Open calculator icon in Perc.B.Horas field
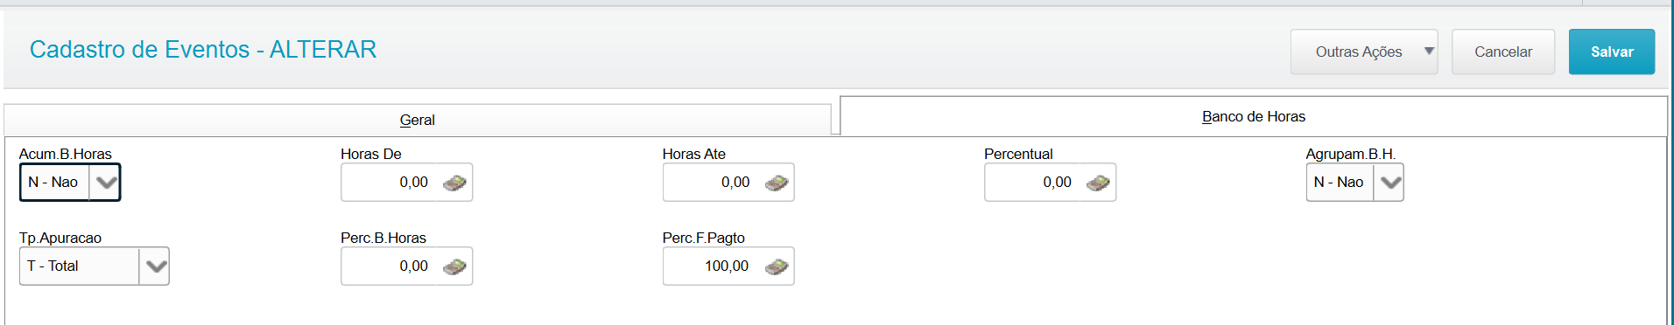Viewport: 1674px width, 325px height. pos(454,266)
